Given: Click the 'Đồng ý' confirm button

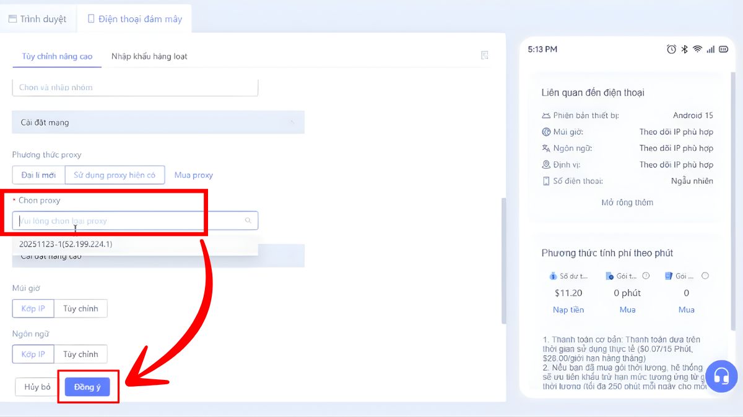Looking at the screenshot, I should coord(87,387).
